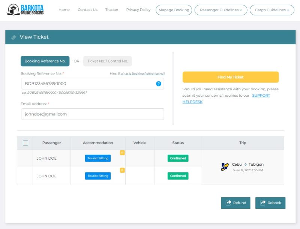Click the Refund button
The width and height of the screenshot is (300, 229).
[235, 203]
